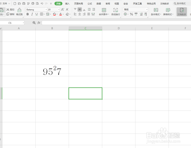The width and height of the screenshot is (191, 148).
Task: Click the 开始 Home tab
Action: click(58, 4)
